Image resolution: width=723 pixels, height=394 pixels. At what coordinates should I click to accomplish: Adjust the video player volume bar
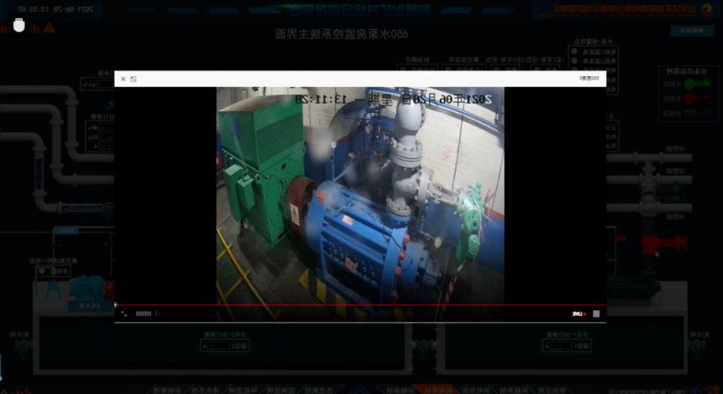[143, 313]
